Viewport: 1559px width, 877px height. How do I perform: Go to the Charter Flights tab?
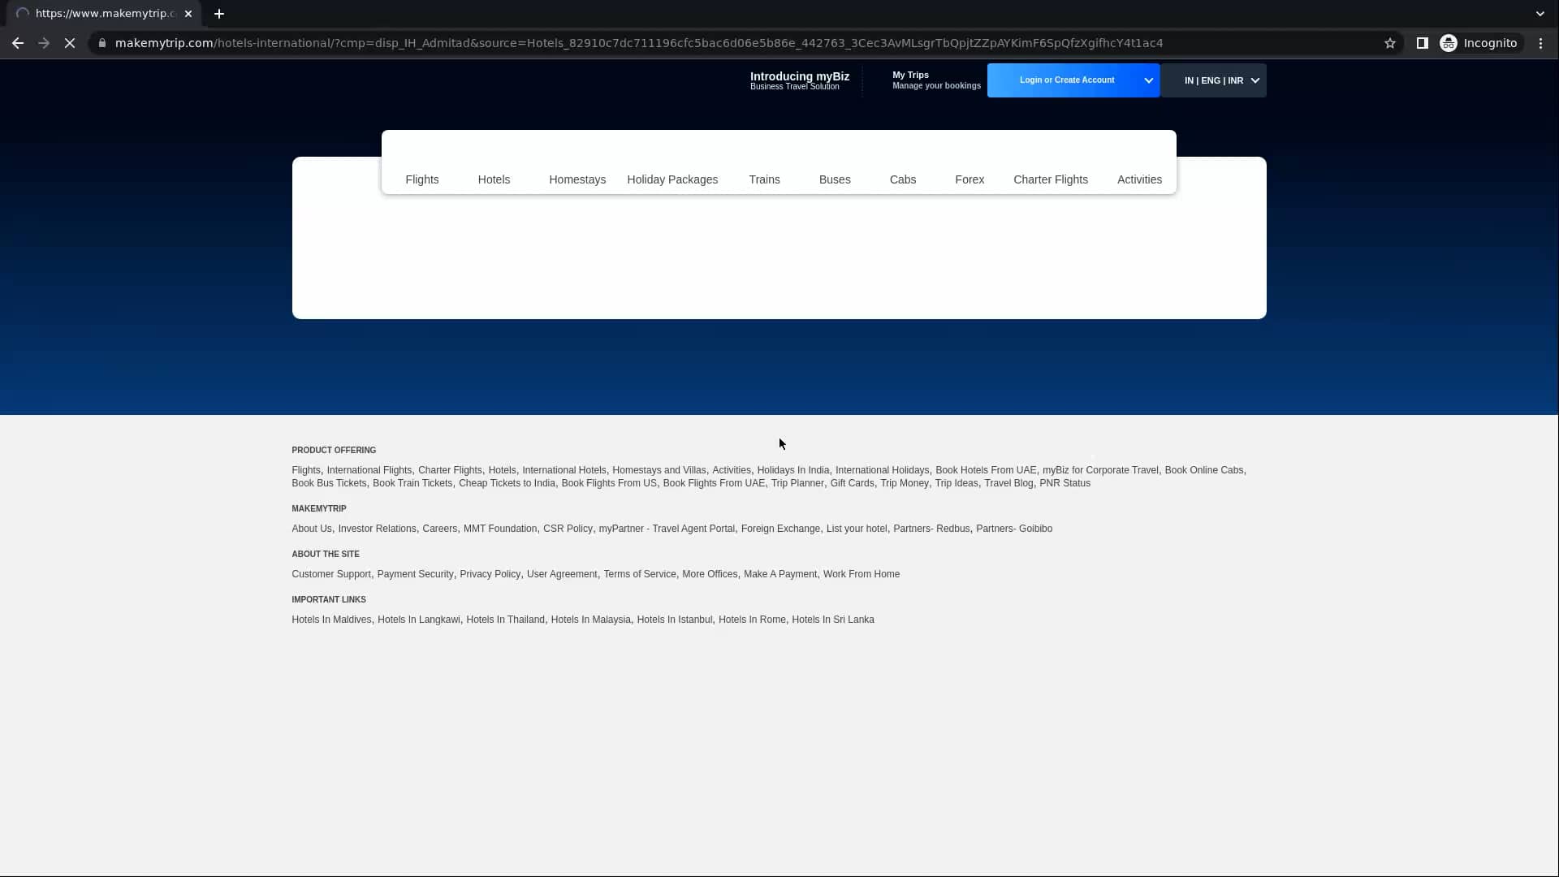(1050, 179)
